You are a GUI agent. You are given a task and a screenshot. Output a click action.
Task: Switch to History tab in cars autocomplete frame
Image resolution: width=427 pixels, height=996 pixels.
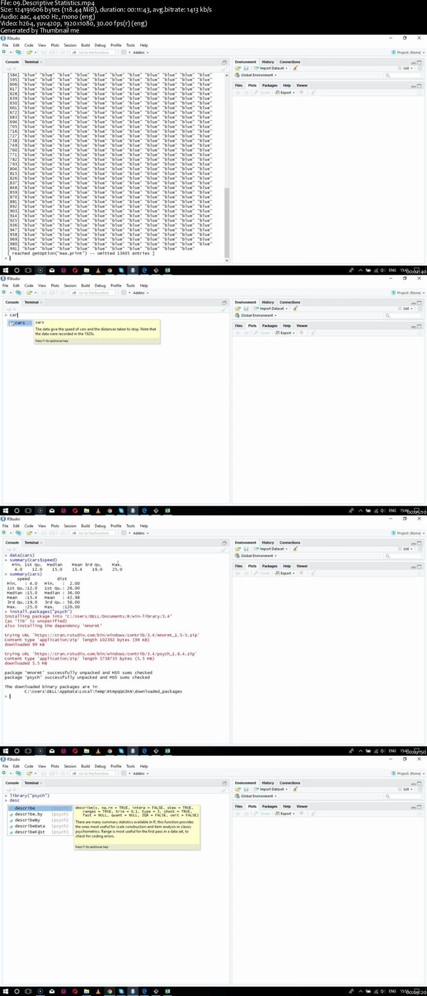click(x=268, y=302)
